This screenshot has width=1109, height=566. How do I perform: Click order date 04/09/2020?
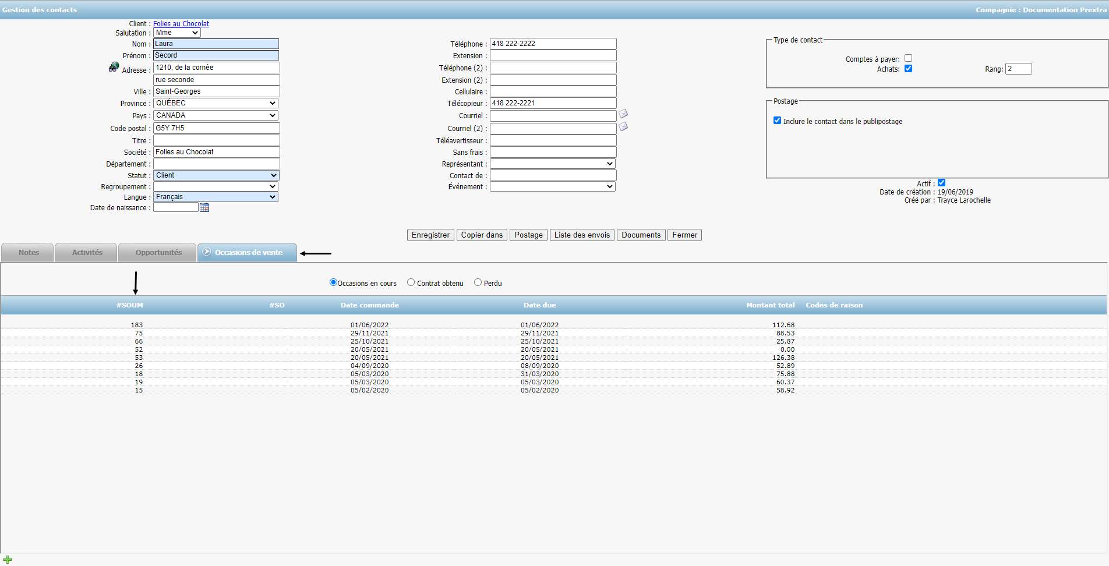pos(369,366)
